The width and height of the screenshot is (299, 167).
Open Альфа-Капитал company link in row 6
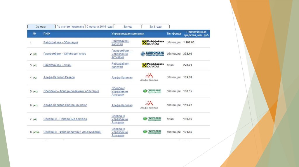(122, 105)
